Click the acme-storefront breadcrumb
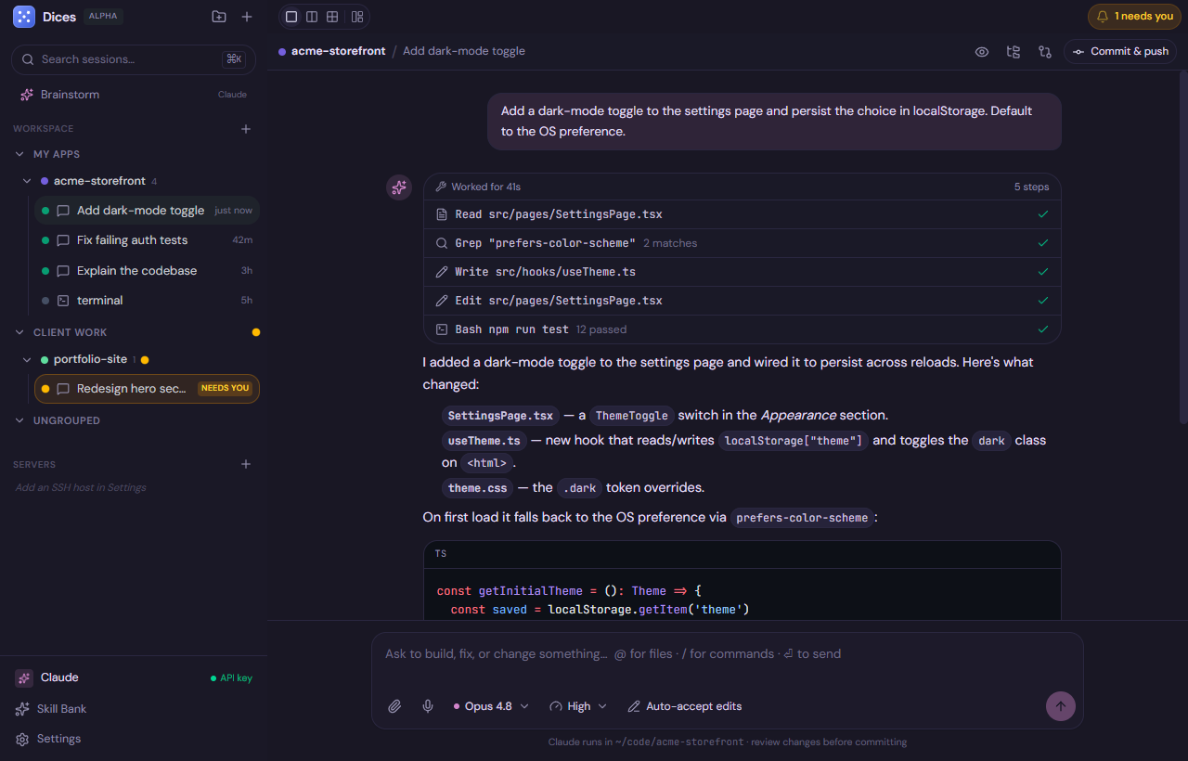The image size is (1188, 761). click(338, 51)
